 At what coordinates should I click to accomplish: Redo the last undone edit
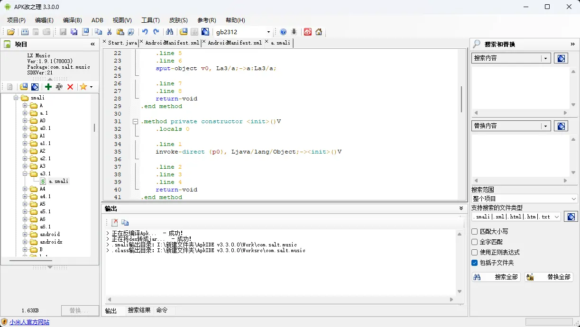pos(156,32)
